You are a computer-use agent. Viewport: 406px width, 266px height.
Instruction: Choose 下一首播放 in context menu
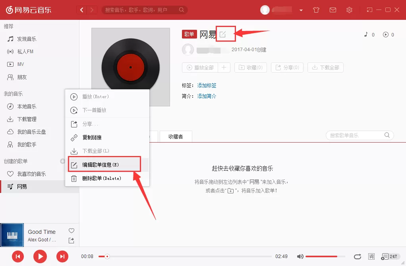(107, 110)
